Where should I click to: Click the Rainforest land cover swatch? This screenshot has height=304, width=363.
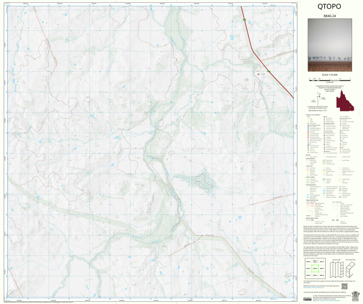(x=324, y=179)
